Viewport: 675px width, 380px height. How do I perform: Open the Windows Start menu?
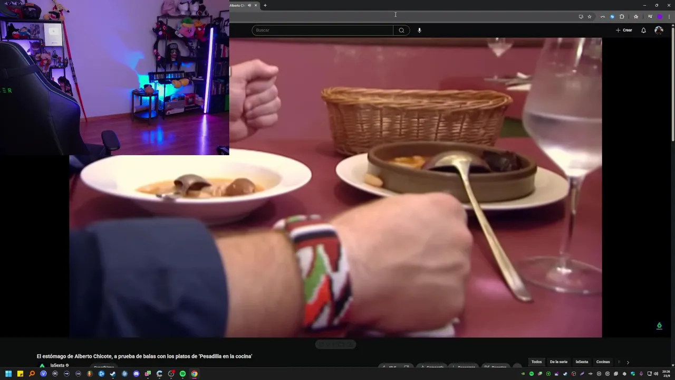pos(8,374)
